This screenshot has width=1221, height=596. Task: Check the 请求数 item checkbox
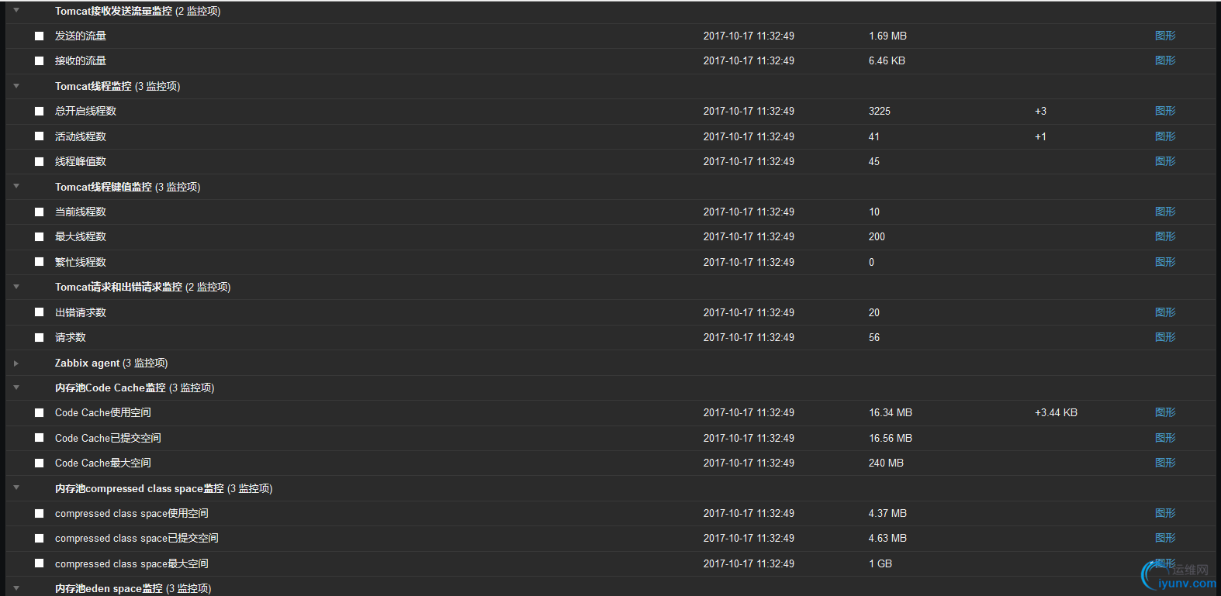[39, 337]
